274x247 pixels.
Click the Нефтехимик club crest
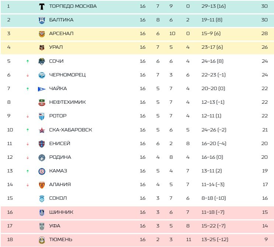pyautogui.click(x=42, y=102)
